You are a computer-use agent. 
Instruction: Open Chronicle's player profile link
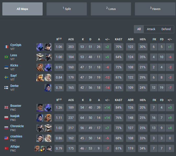[x=17, y=126]
